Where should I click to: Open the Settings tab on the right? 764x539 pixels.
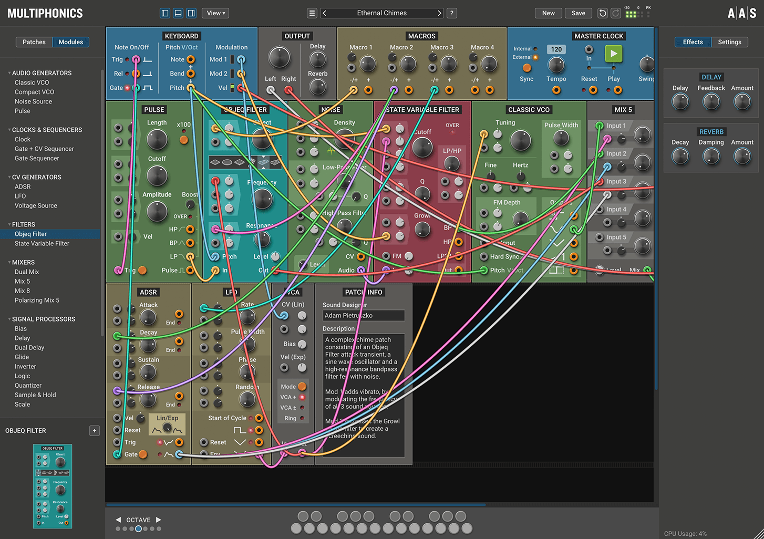pyautogui.click(x=729, y=42)
